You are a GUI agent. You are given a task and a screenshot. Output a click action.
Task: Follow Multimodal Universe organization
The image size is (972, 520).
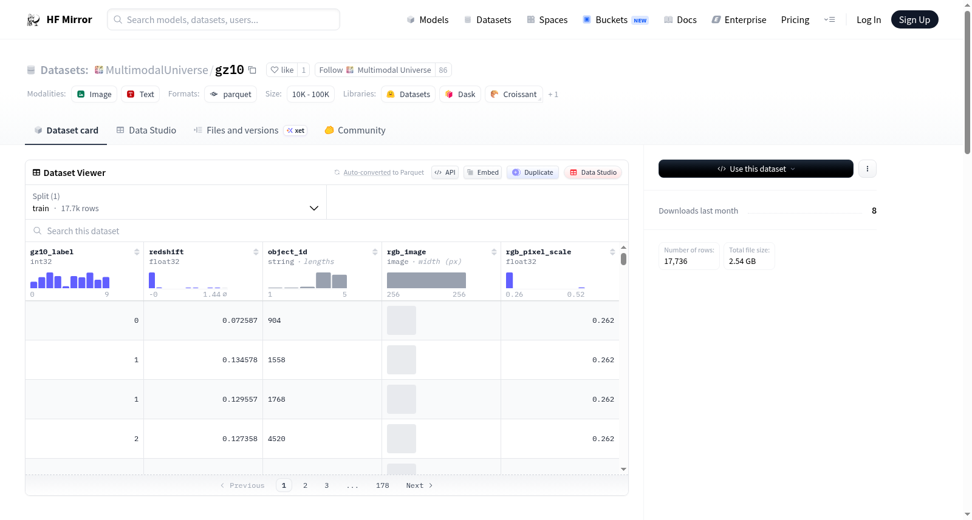pyautogui.click(x=375, y=70)
